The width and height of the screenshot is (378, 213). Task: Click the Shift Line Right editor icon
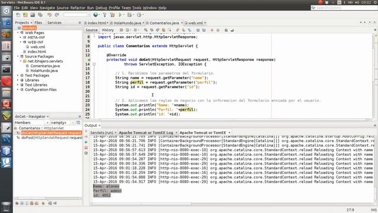(x=204, y=30)
